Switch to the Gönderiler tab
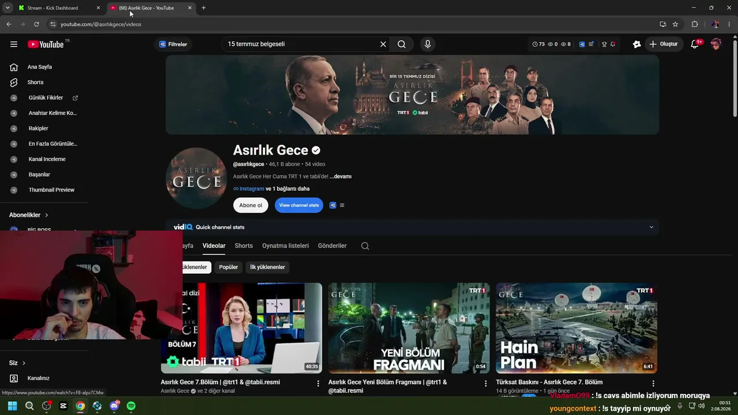 [332, 246]
